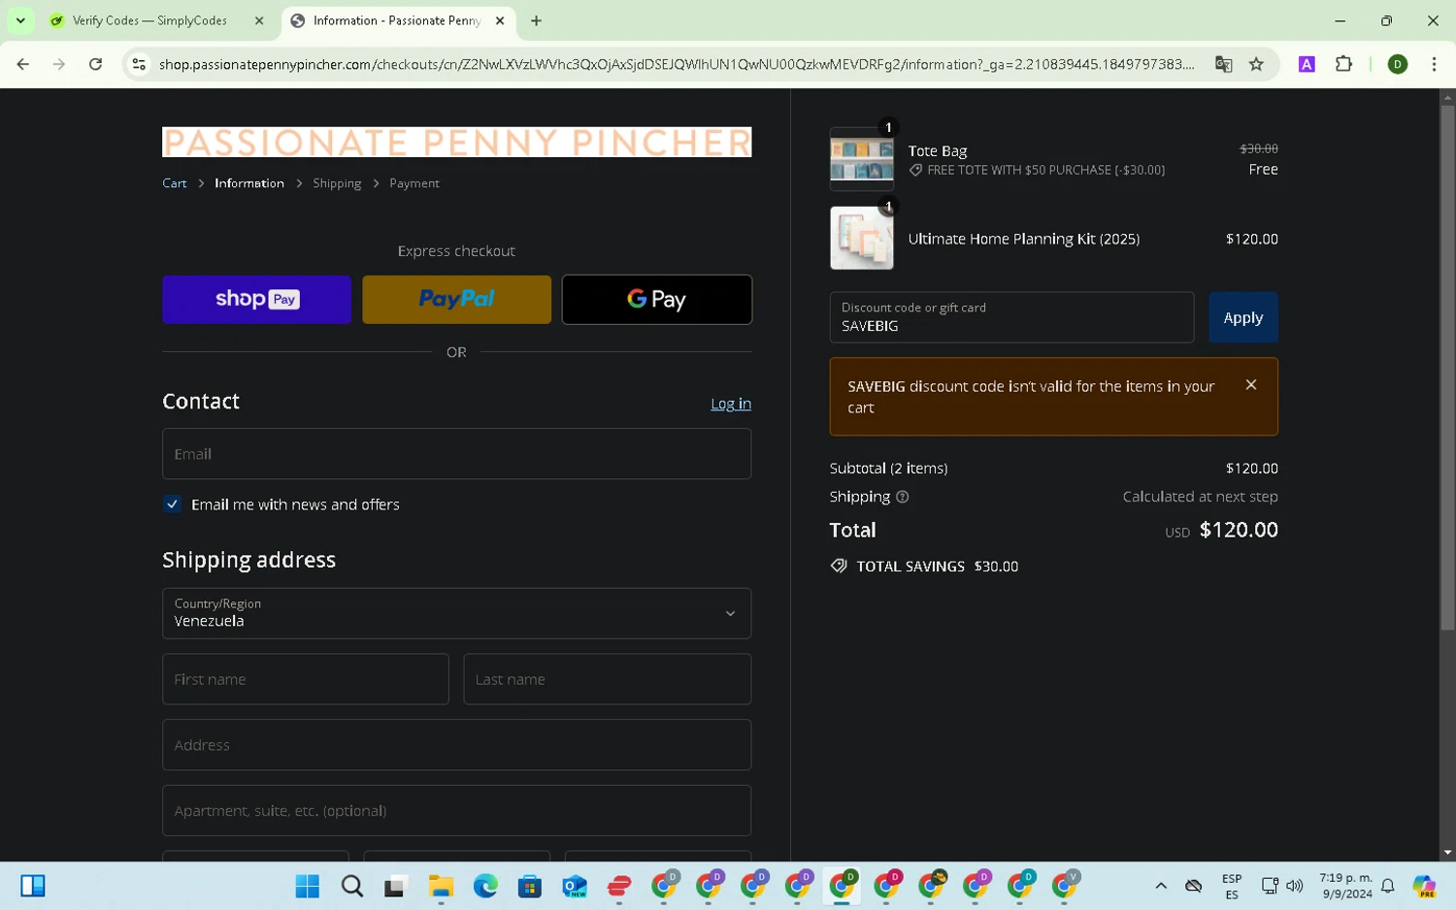This screenshot has height=910, width=1456.
Task: Open Windows taskbar search
Action: click(352, 886)
